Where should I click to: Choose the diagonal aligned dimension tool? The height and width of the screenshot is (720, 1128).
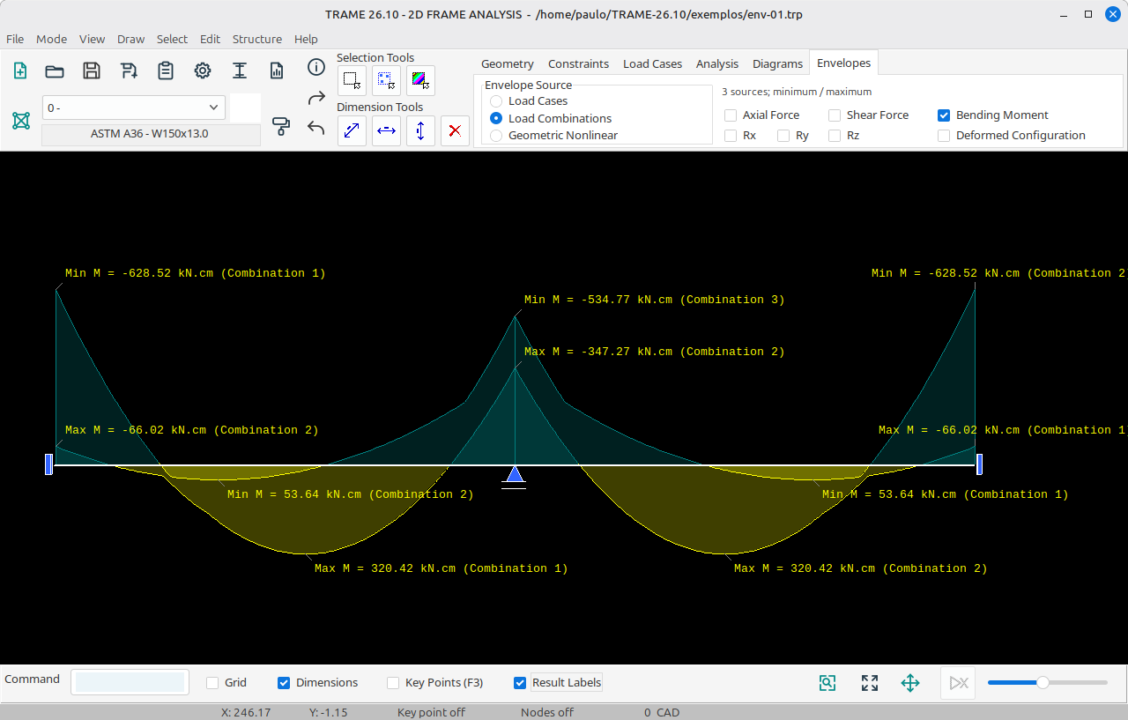[x=352, y=130]
